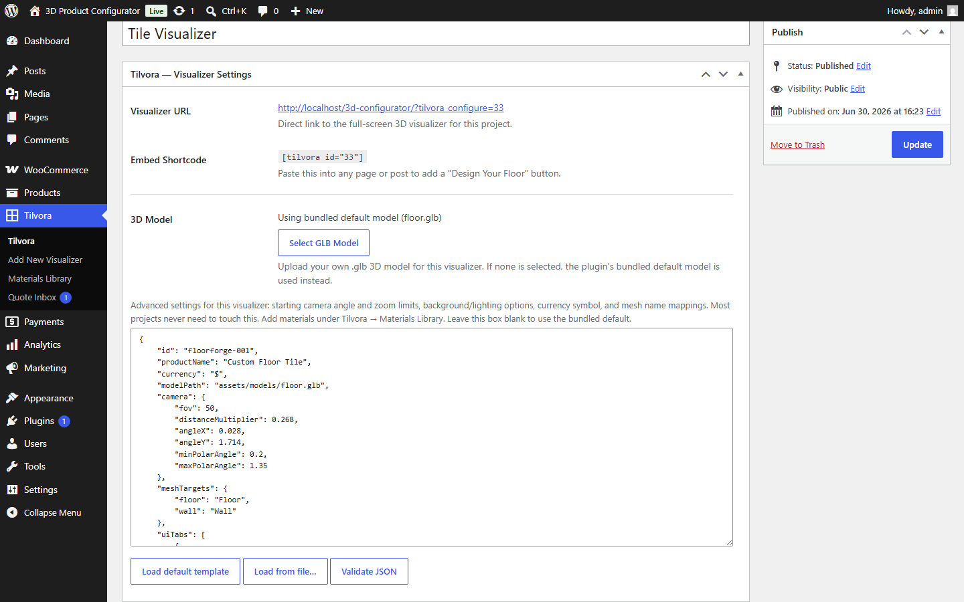Click Validate JSON button
964x602 pixels.
[x=369, y=571]
